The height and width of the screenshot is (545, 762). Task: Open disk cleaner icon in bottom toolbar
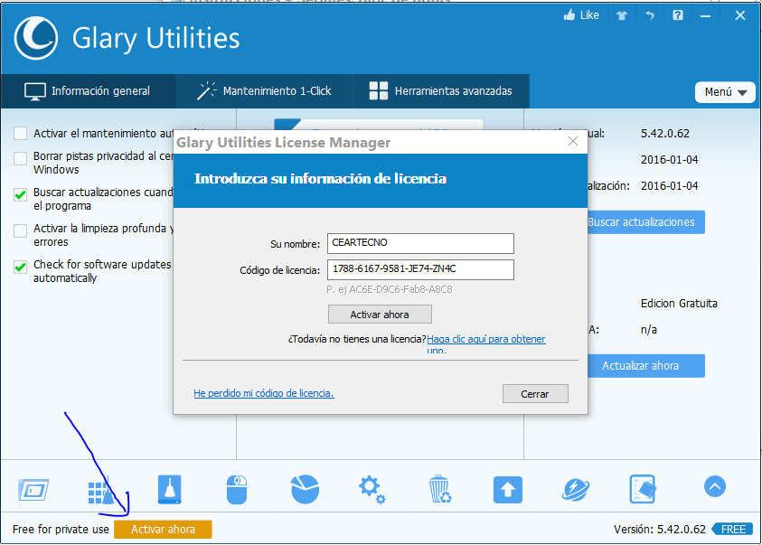pyautogui.click(x=170, y=489)
